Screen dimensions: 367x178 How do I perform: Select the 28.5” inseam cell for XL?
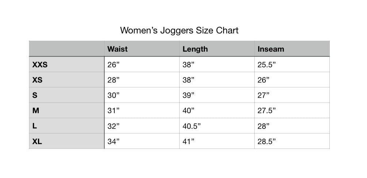(267, 142)
